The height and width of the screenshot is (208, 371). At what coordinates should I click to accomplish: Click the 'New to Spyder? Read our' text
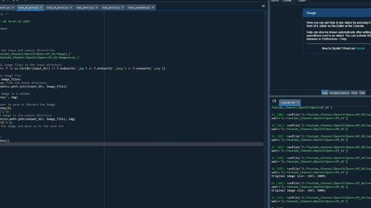click(339, 49)
